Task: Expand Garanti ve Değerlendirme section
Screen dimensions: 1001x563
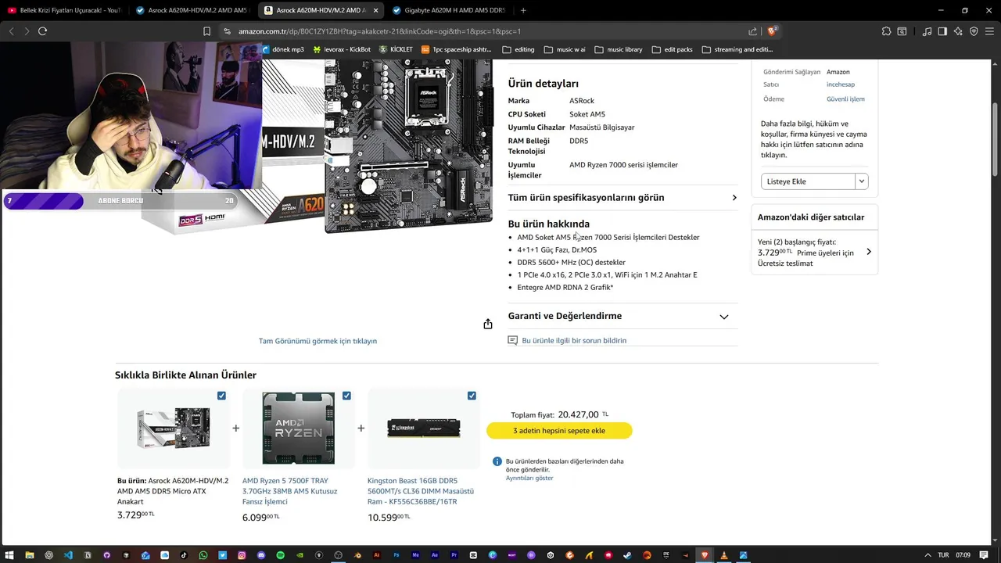Action: 622,316
